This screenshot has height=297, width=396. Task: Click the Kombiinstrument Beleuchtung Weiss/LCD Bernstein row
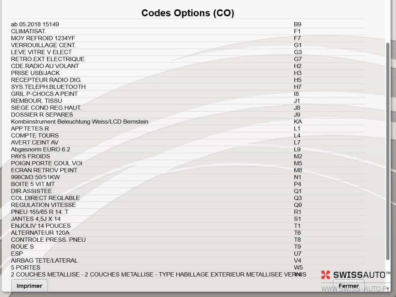(x=188, y=122)
